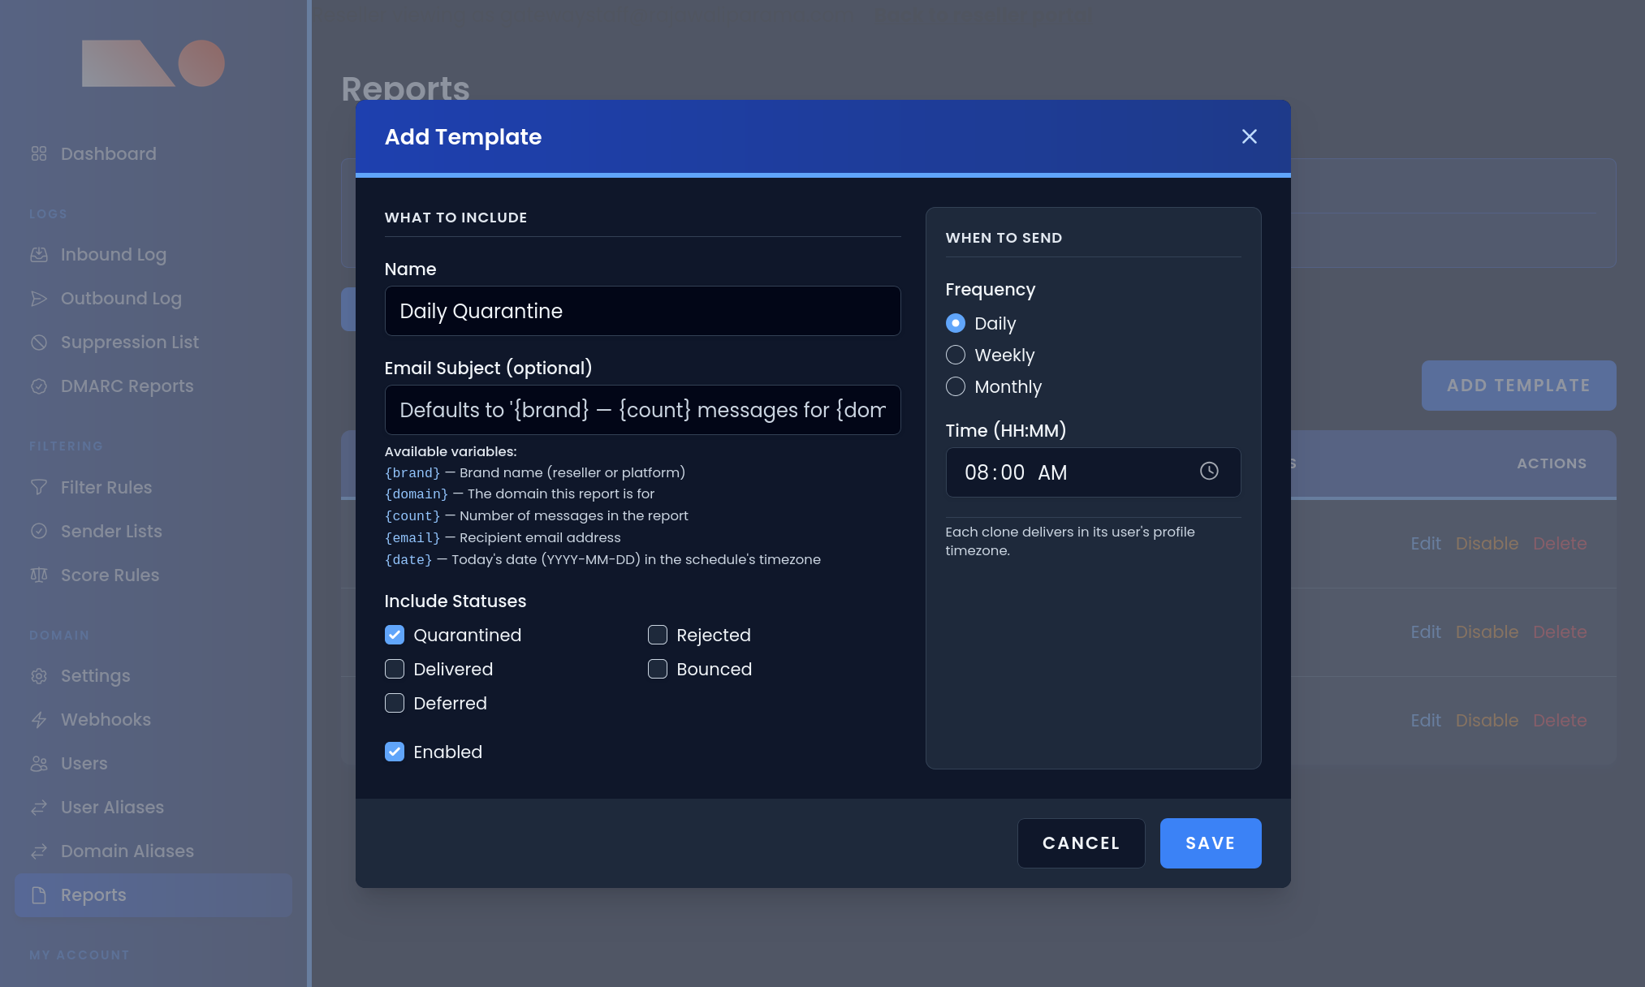Viewport: 1645px width, 987px height.
Task: Click the {date} variable text
Action: [408, 559]
